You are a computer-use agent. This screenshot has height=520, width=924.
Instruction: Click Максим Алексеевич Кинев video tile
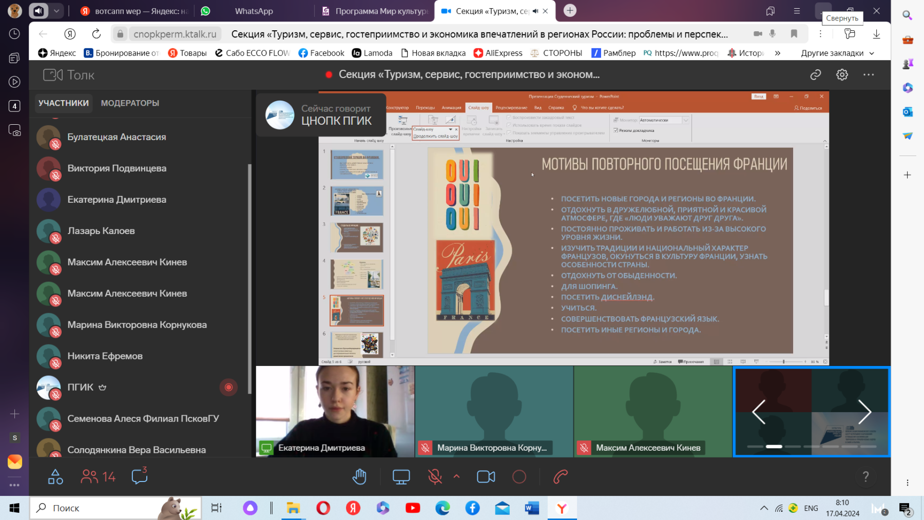pyautogui.click(x=653, y=412)
